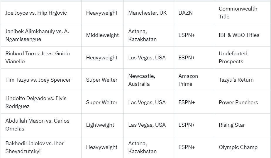This screenshot has width=271, height=158.
Task: Select the DAZN broadcaster cell
Action: [x=186, y=13]
